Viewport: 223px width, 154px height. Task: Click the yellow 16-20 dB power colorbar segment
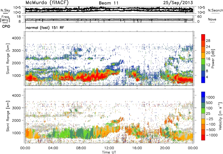[x=203, y=56]
